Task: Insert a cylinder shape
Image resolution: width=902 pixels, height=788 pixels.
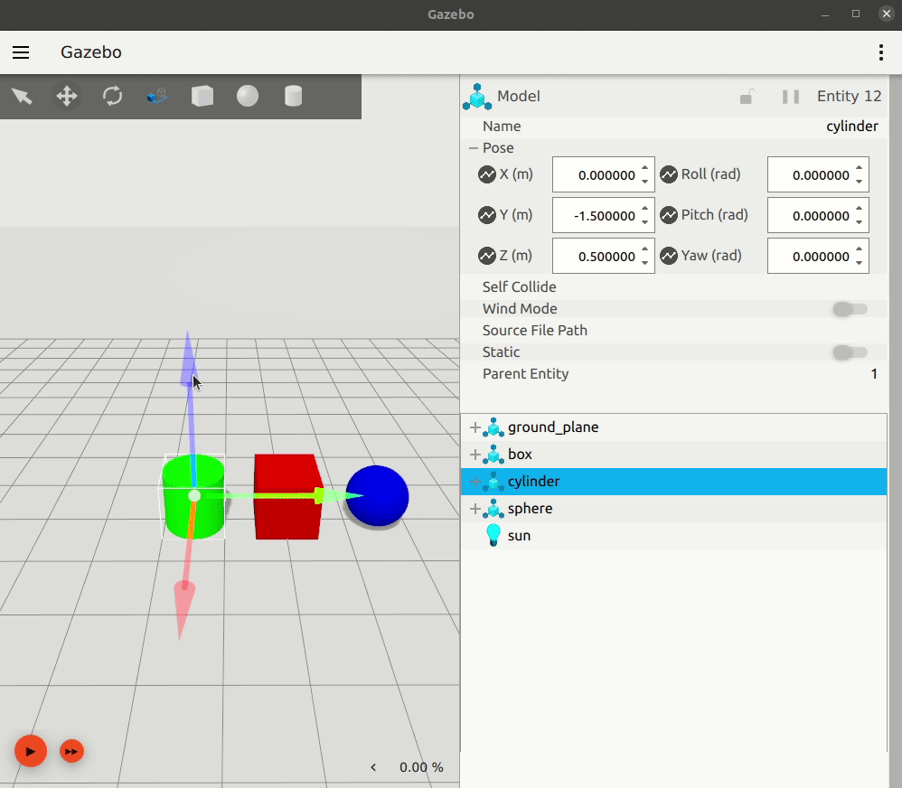Action: pos(293,96)
